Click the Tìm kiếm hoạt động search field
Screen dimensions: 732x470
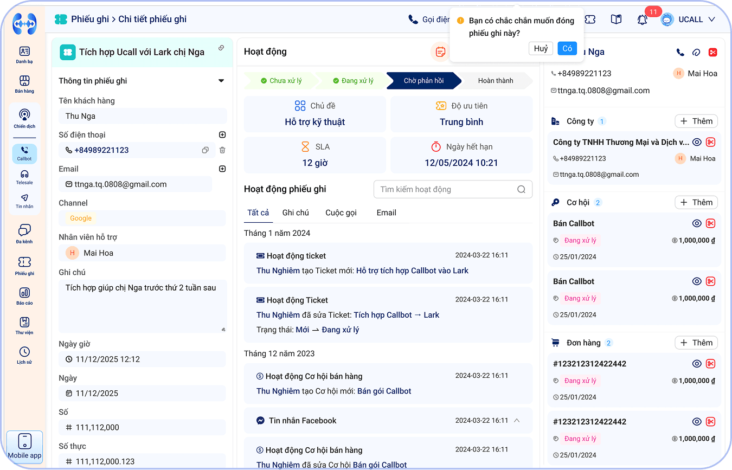point(447,189)
